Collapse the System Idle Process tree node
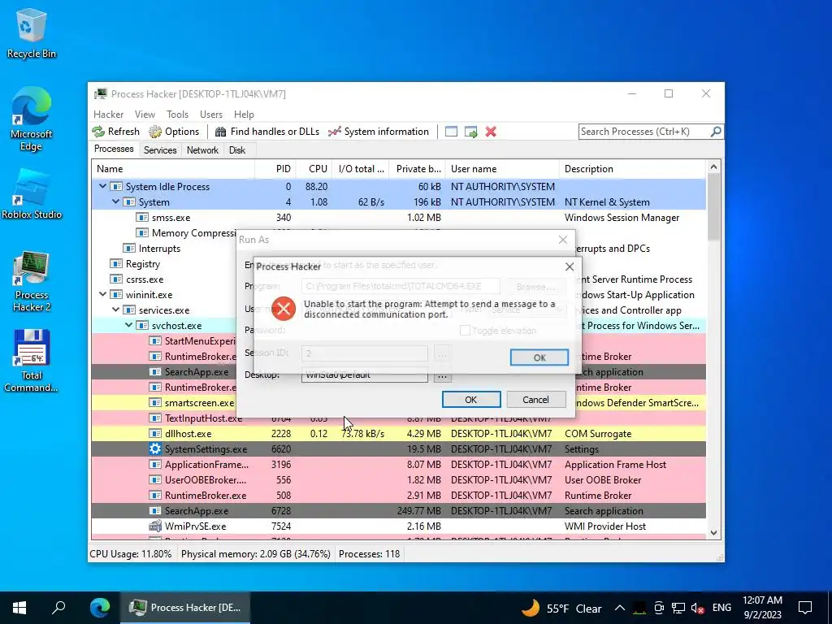Screen dimensions: 832x624 tap(102, 186)
